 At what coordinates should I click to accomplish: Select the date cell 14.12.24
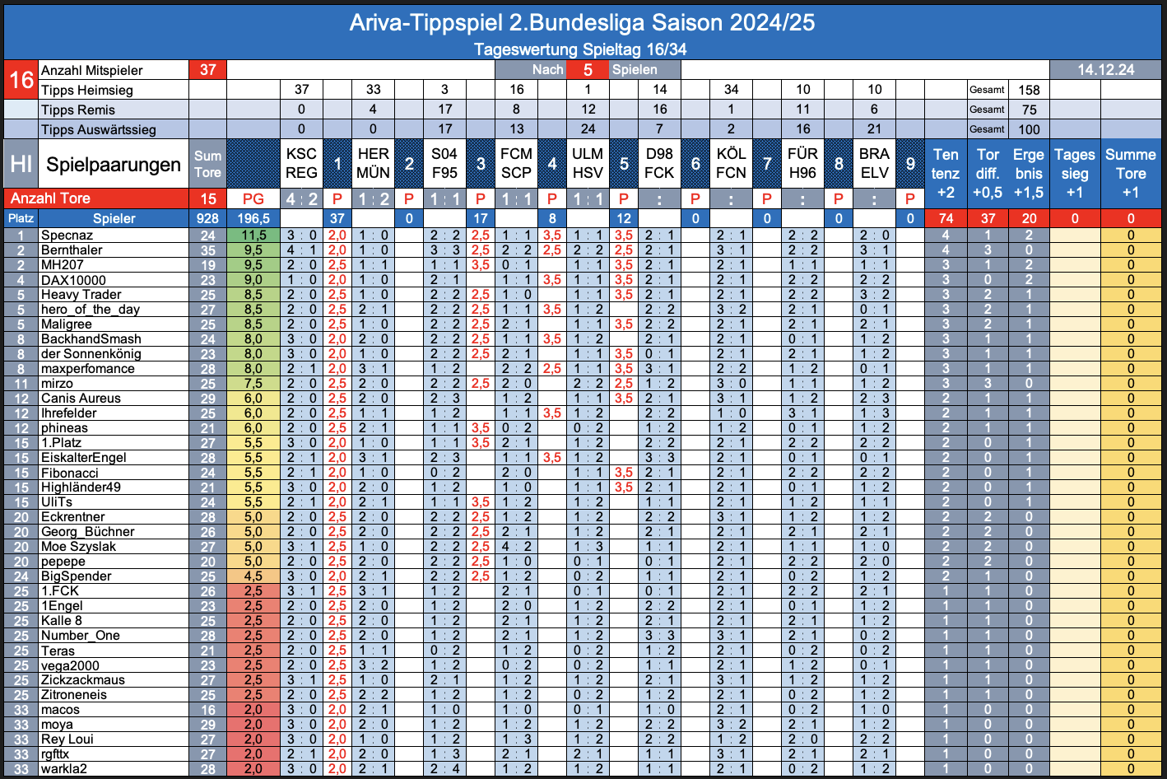[x=1105, y=70]
